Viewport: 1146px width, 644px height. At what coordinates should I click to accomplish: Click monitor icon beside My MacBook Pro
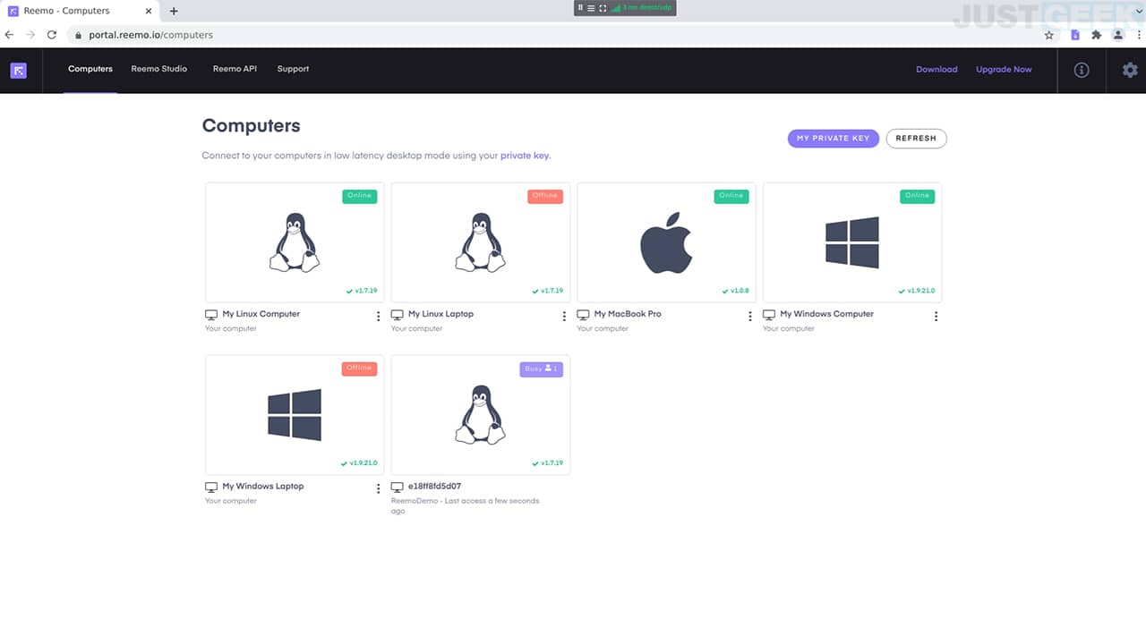click(584, 315)
